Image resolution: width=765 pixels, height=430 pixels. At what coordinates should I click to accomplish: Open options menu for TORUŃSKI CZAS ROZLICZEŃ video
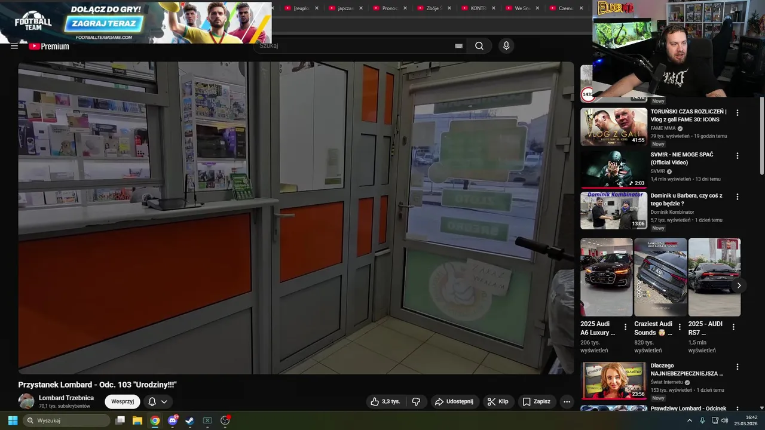tap(738, 112)
